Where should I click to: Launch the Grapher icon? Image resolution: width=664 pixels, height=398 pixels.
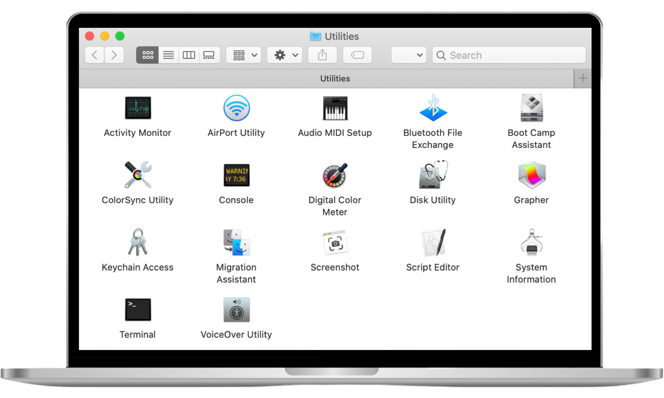tap(531, 175)
